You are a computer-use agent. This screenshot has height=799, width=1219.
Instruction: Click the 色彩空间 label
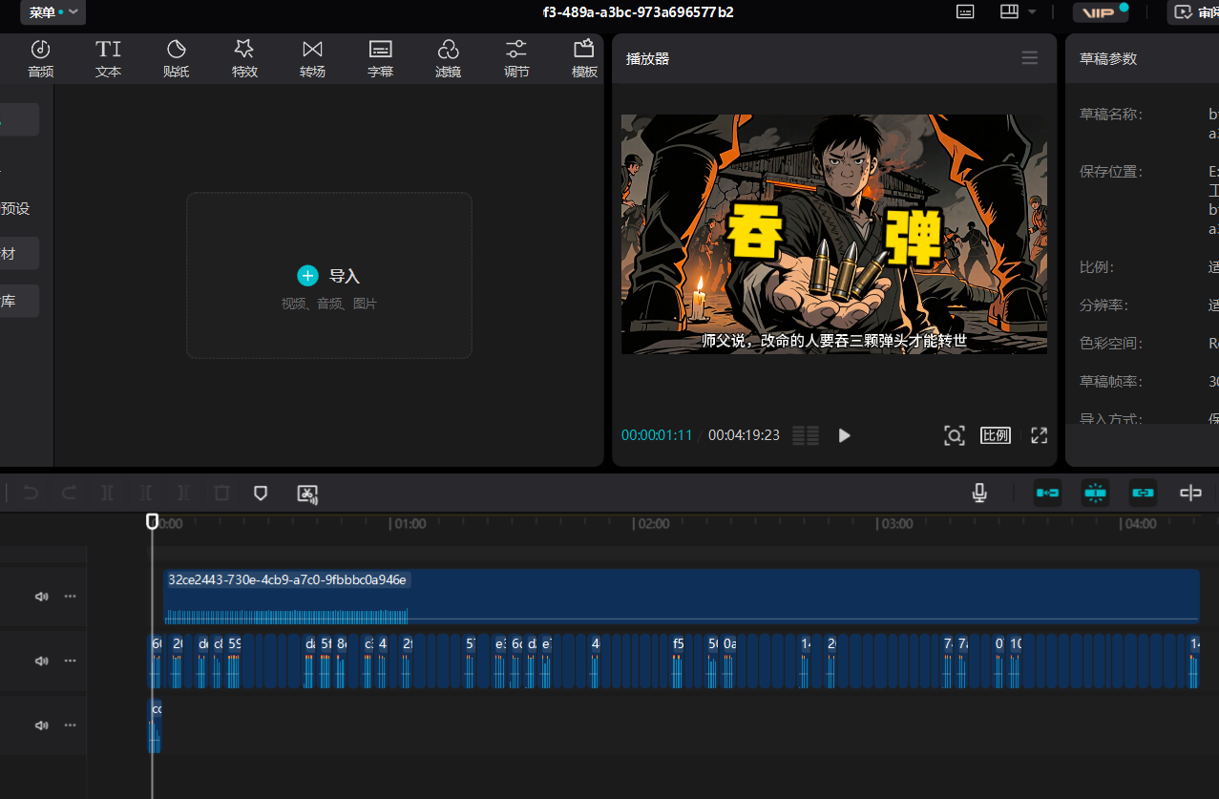(x=1110, y=344)
